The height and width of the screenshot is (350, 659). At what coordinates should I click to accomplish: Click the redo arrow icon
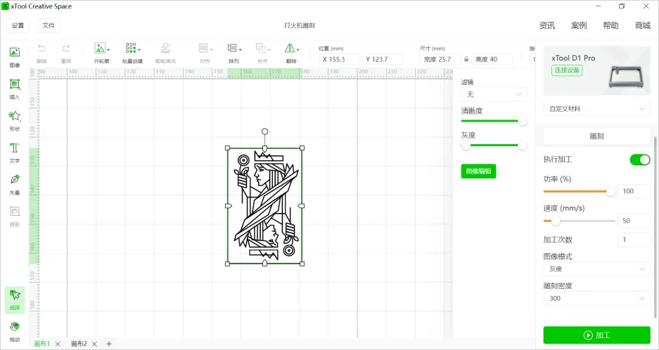(66, 48)
